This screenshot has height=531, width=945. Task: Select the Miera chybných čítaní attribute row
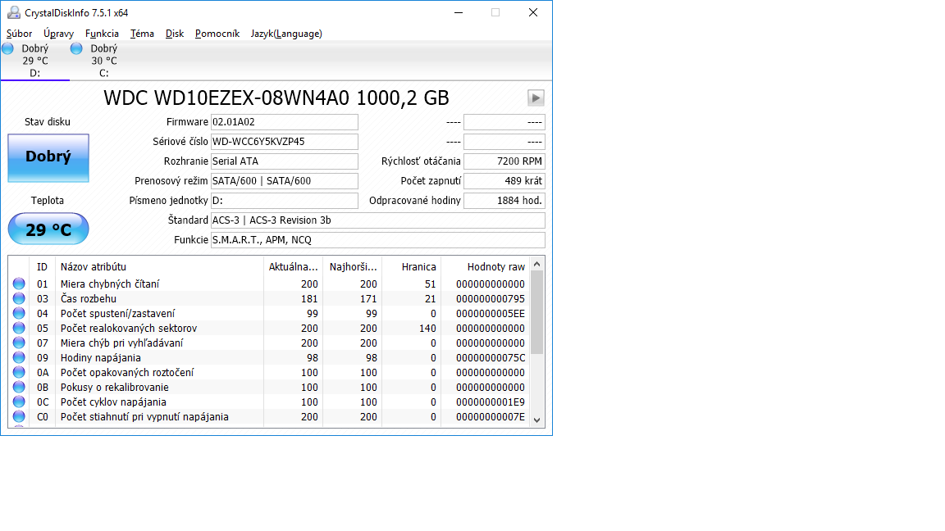(269, 284)
